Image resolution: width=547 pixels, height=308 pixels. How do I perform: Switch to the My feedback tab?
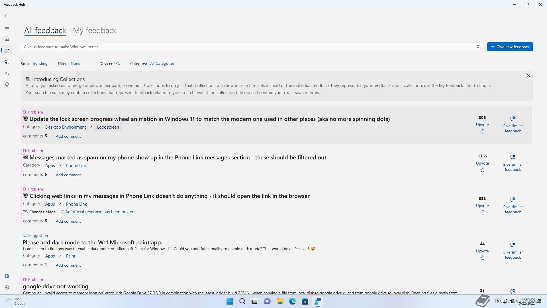click(x=95, y=30)
